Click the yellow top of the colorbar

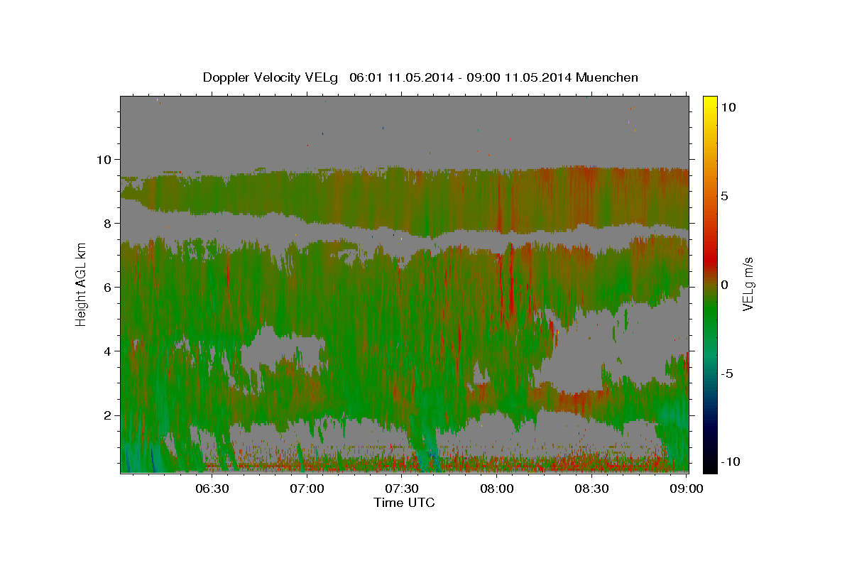tap(710, 101)
